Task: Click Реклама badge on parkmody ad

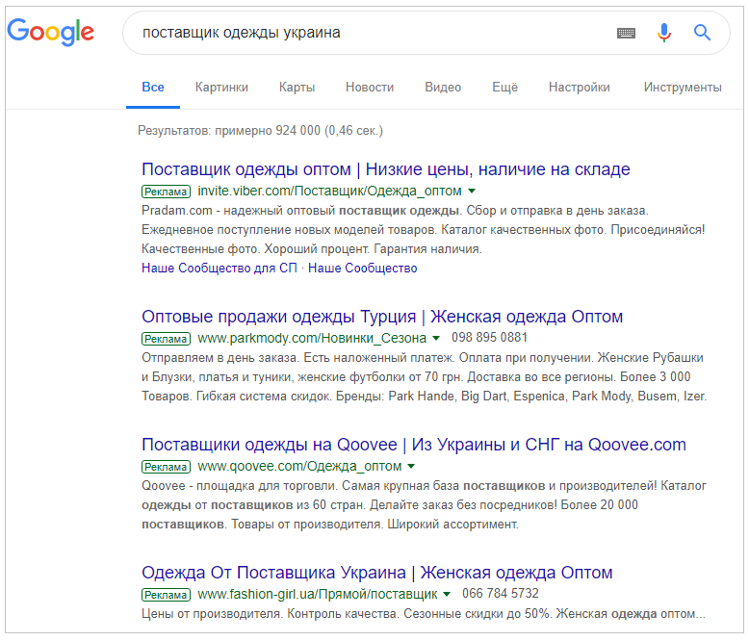Action: (x=167, y=339)
